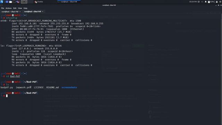Click the 'impwork.pdf' file name
The image size is (222, 125).
click(x=23, y=87)
